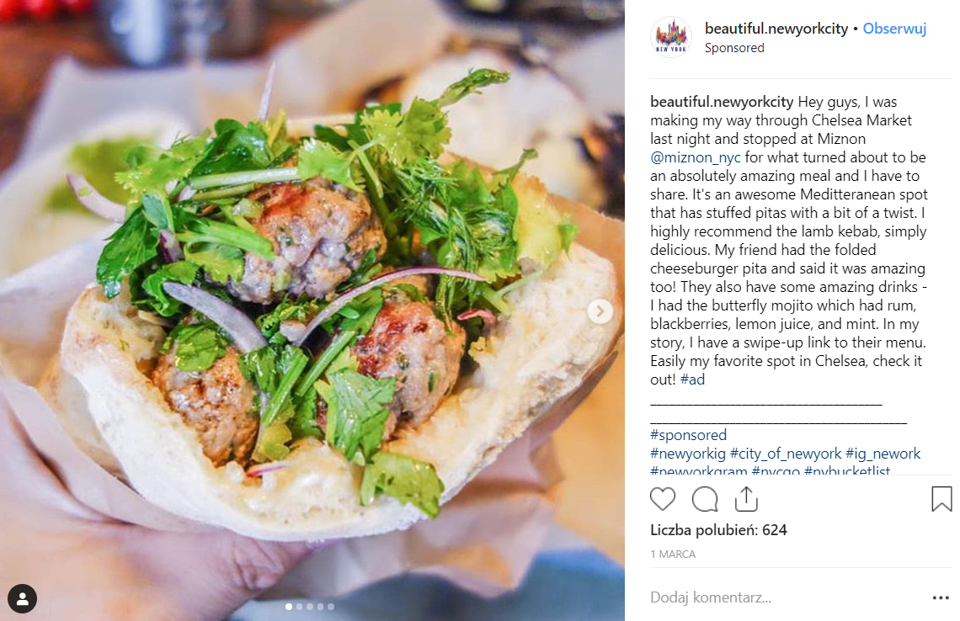Open the #ad hashtag

pos(692,379)
